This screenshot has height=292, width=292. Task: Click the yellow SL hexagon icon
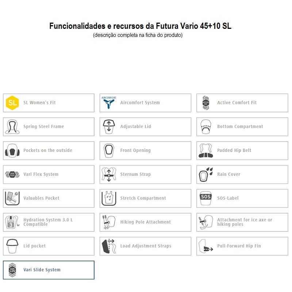pyautogui.click(x=12, y=103)
